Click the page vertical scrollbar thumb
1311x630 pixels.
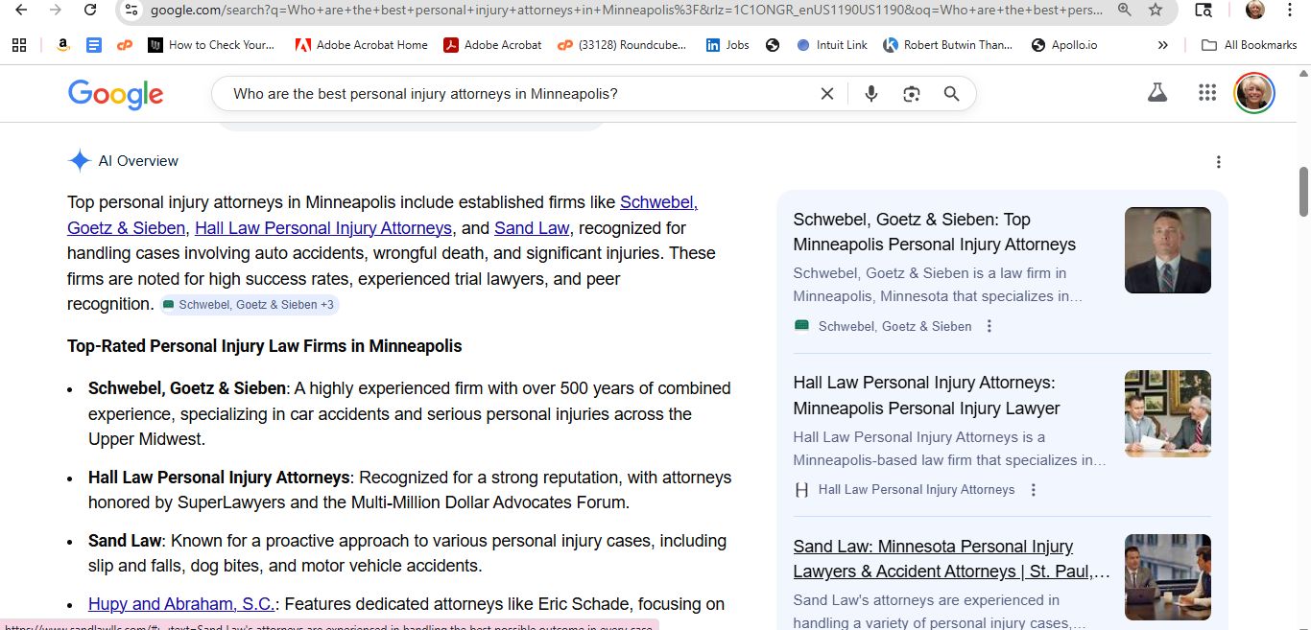[1303, 192]
